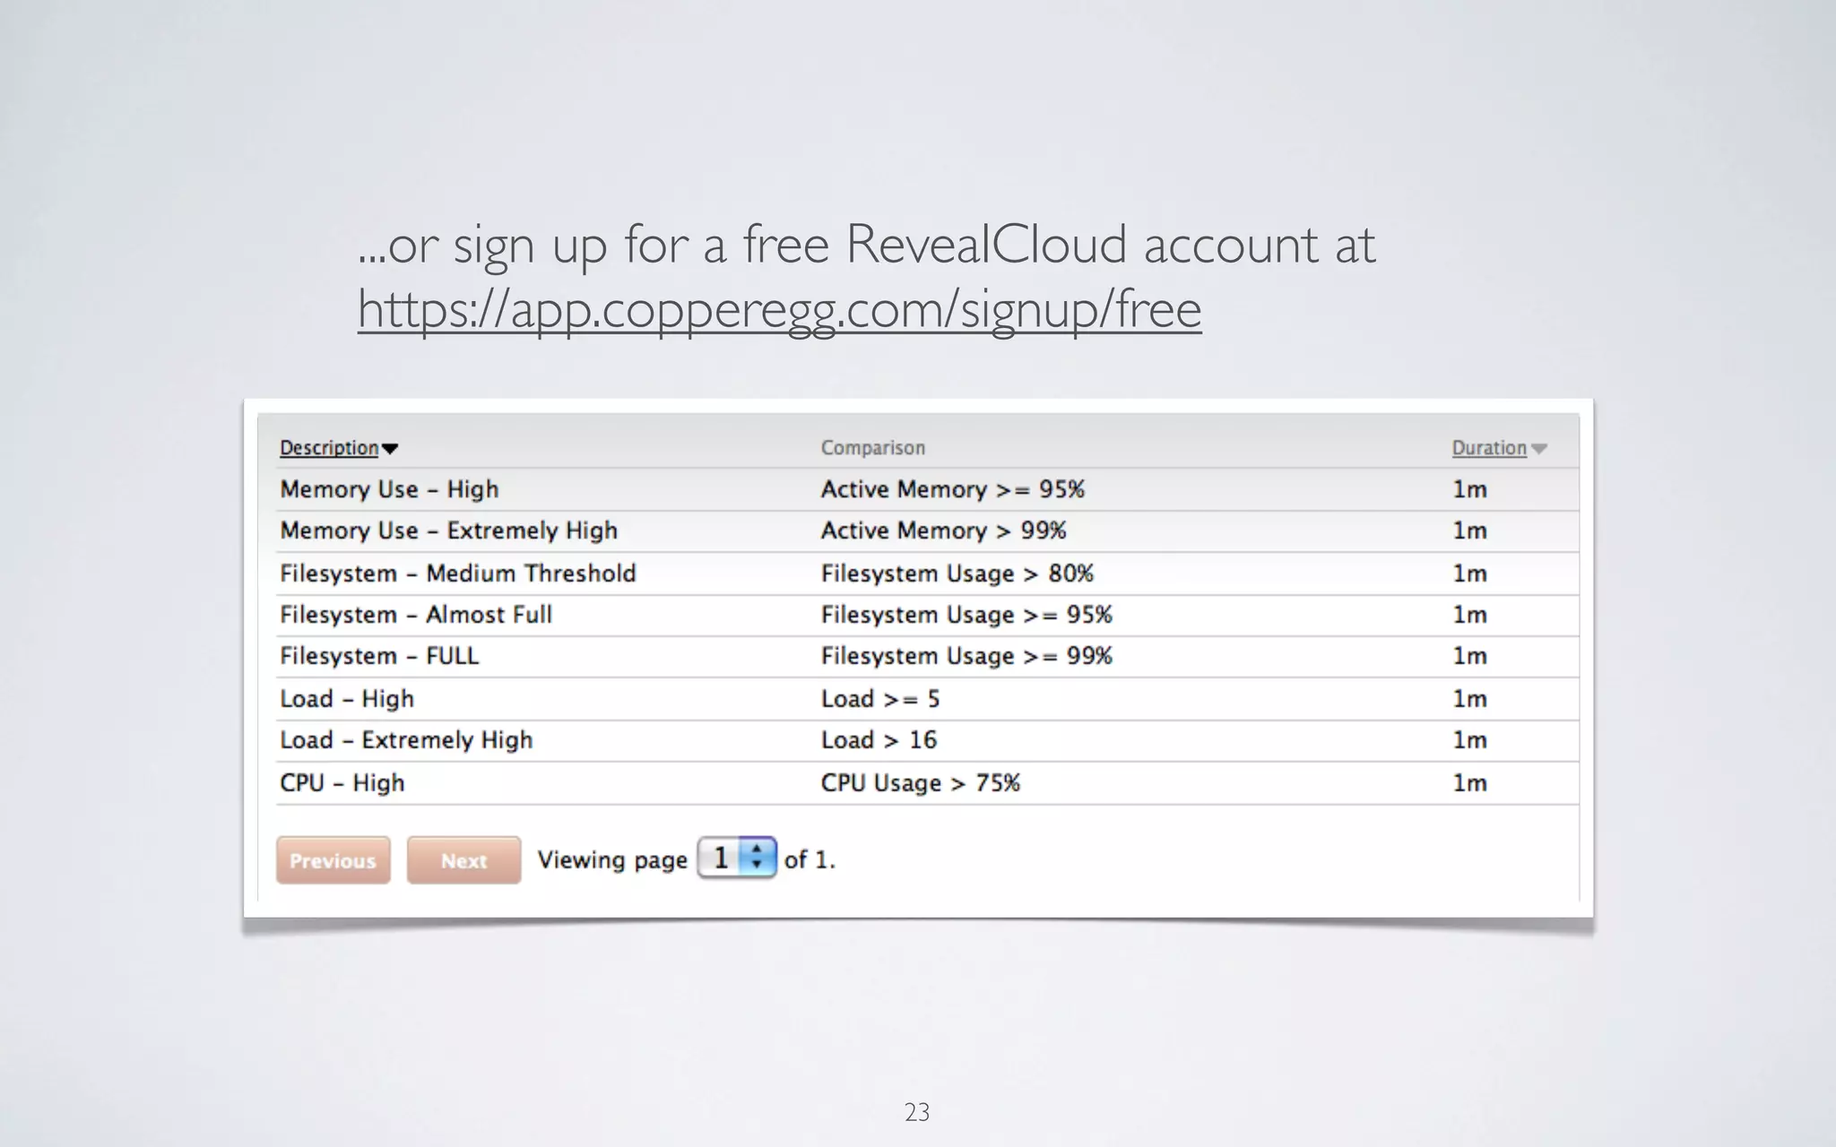Click 'Active Memory >= 95%' comparison
The image size is (1836, 1147).
tap(952, 489)
